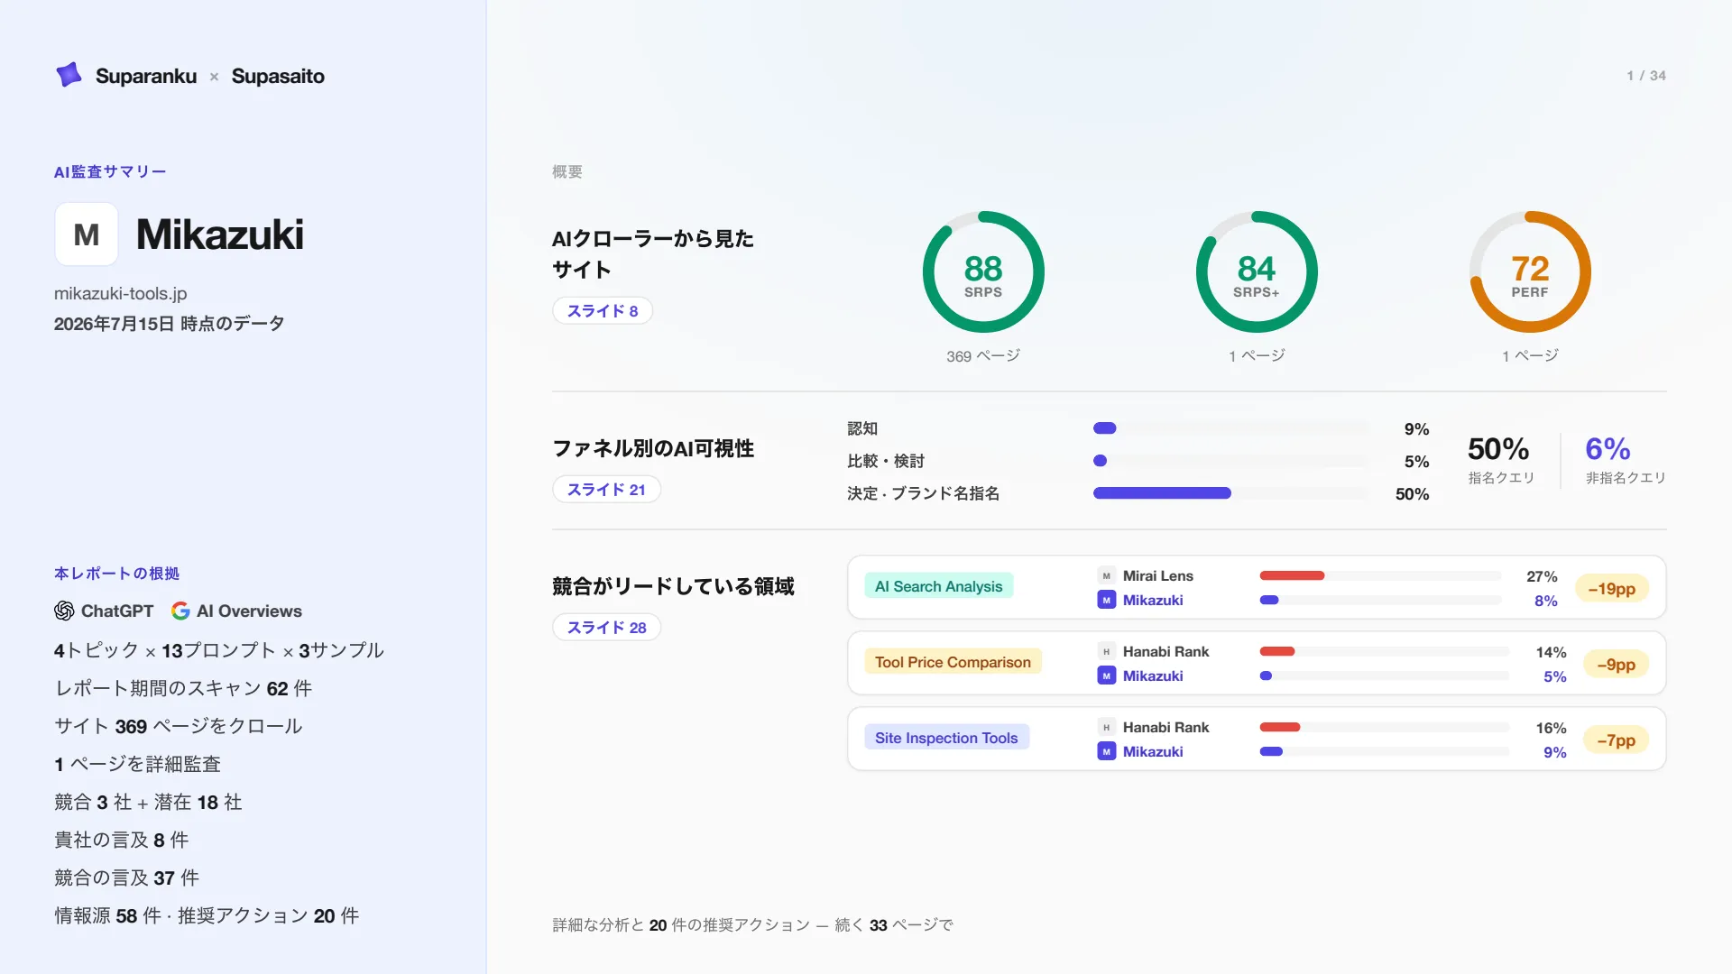Click Hanabi Rank badge in Tool Price Comparison card

1106,651
